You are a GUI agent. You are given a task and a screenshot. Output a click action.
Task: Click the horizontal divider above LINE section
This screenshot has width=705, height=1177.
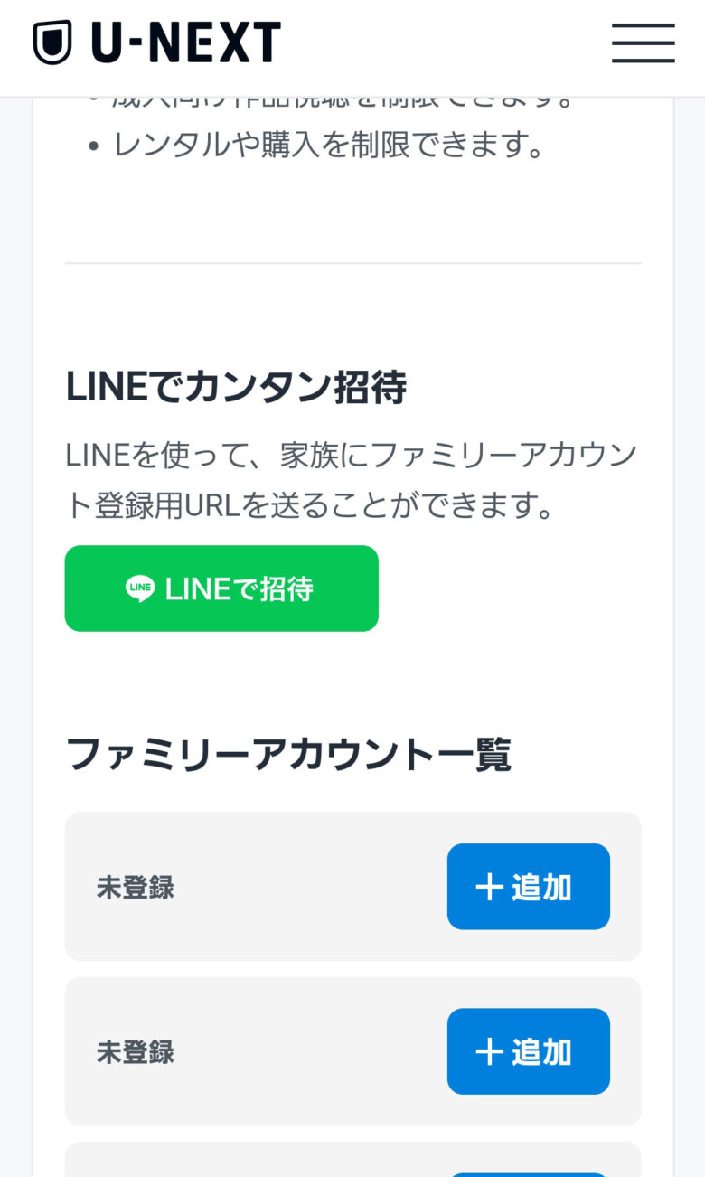point(352,263)
